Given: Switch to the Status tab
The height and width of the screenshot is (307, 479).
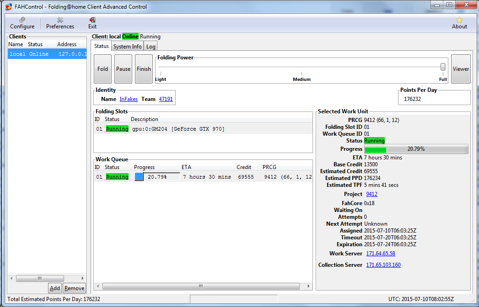Looking at the screenshot, I should coord(101,46).
